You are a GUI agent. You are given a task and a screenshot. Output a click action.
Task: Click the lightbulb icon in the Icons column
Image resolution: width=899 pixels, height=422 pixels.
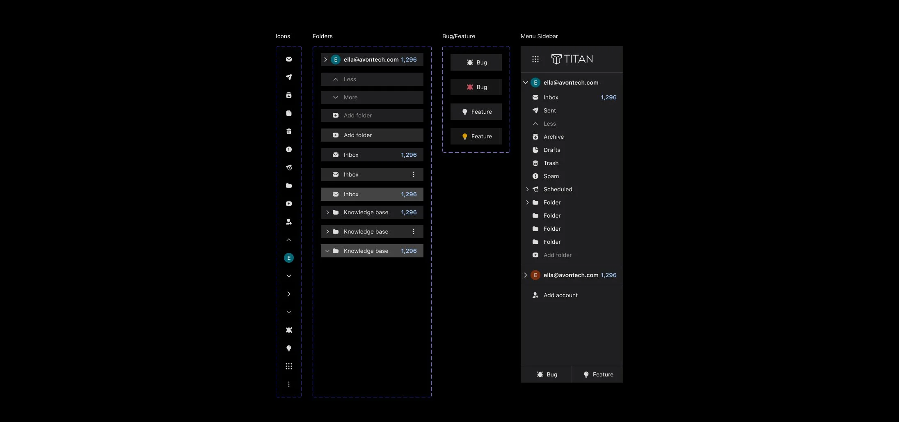click(289, 348)
